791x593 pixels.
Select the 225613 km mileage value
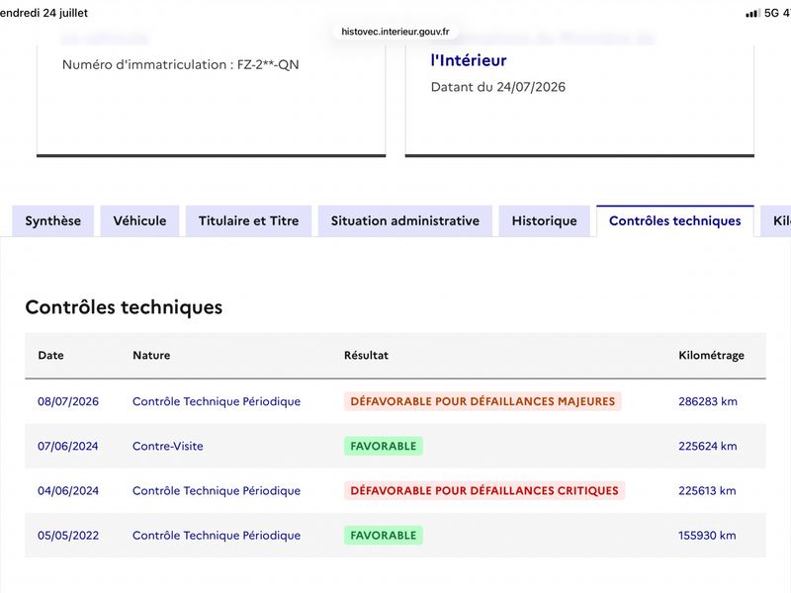pyautogui.click(x=707, y=490)
